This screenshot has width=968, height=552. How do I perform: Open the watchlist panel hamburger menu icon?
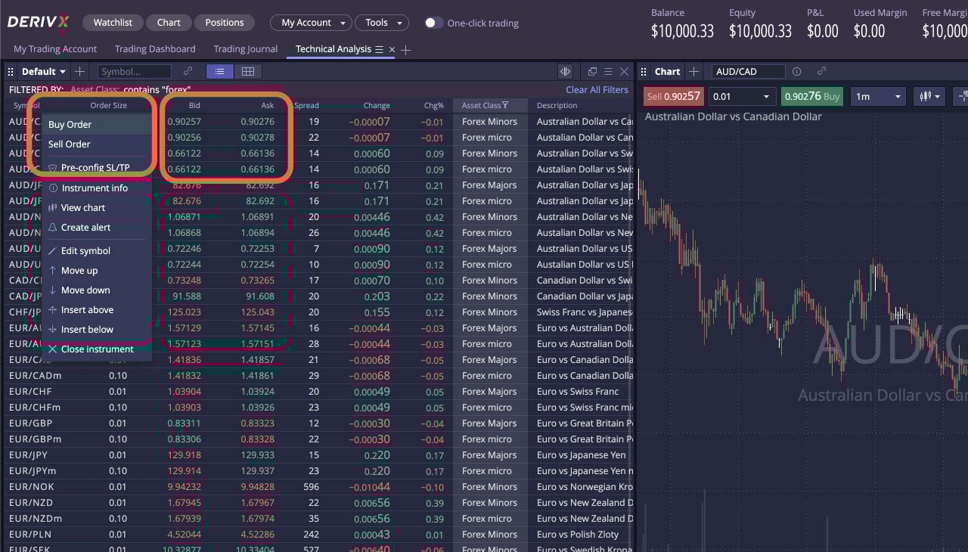(x=607, y=71)
